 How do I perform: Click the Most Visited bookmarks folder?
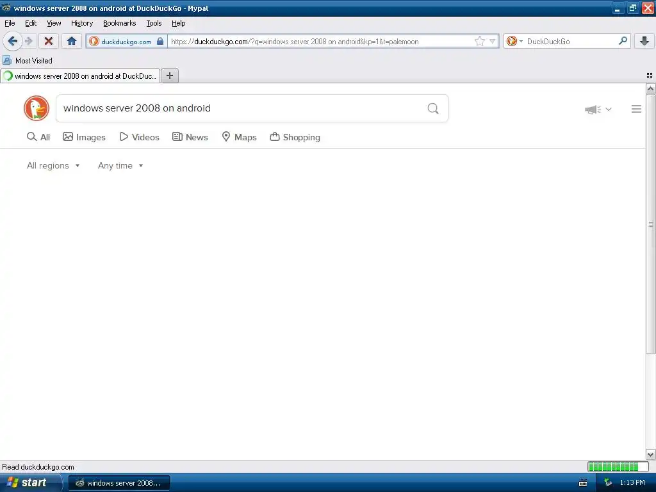coord(28,61)
